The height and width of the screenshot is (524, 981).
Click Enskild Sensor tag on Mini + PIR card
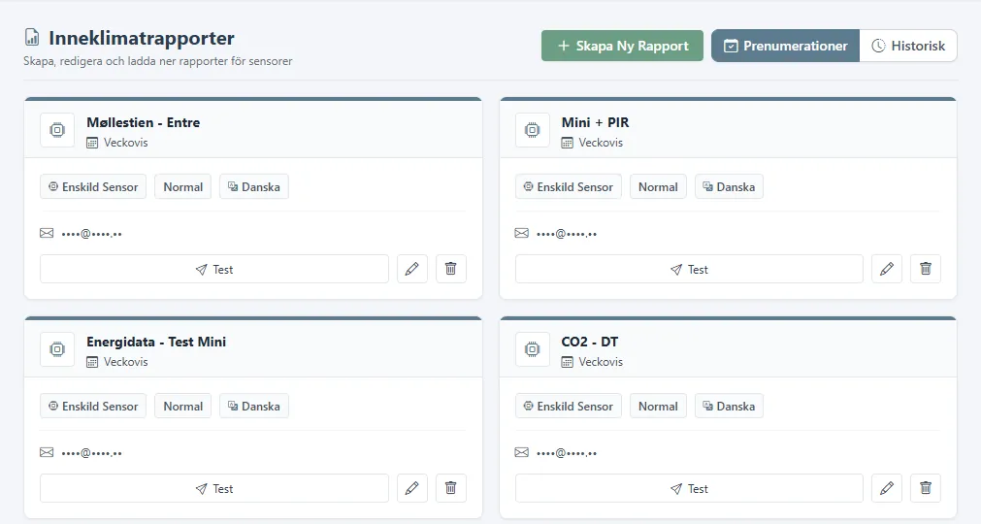[568, 187]
